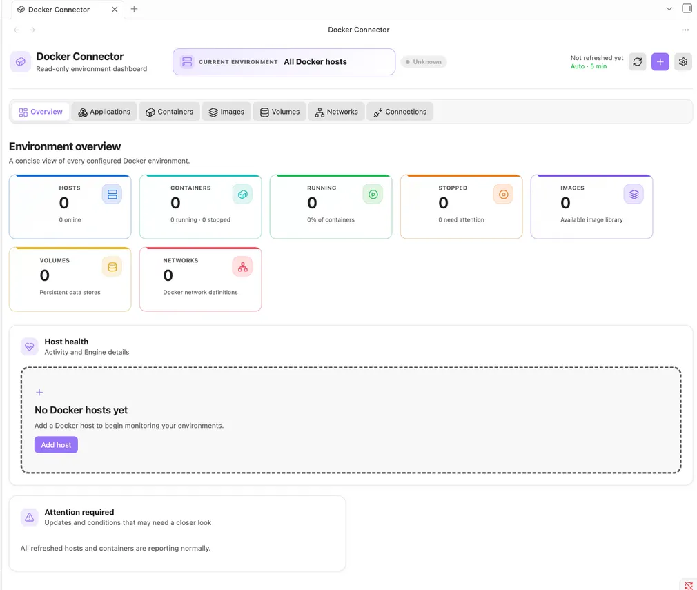Open settings with the gear icon

point(683,62)
